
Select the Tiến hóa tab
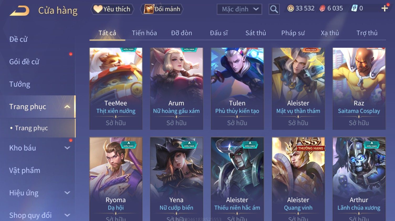coord(144,33)
